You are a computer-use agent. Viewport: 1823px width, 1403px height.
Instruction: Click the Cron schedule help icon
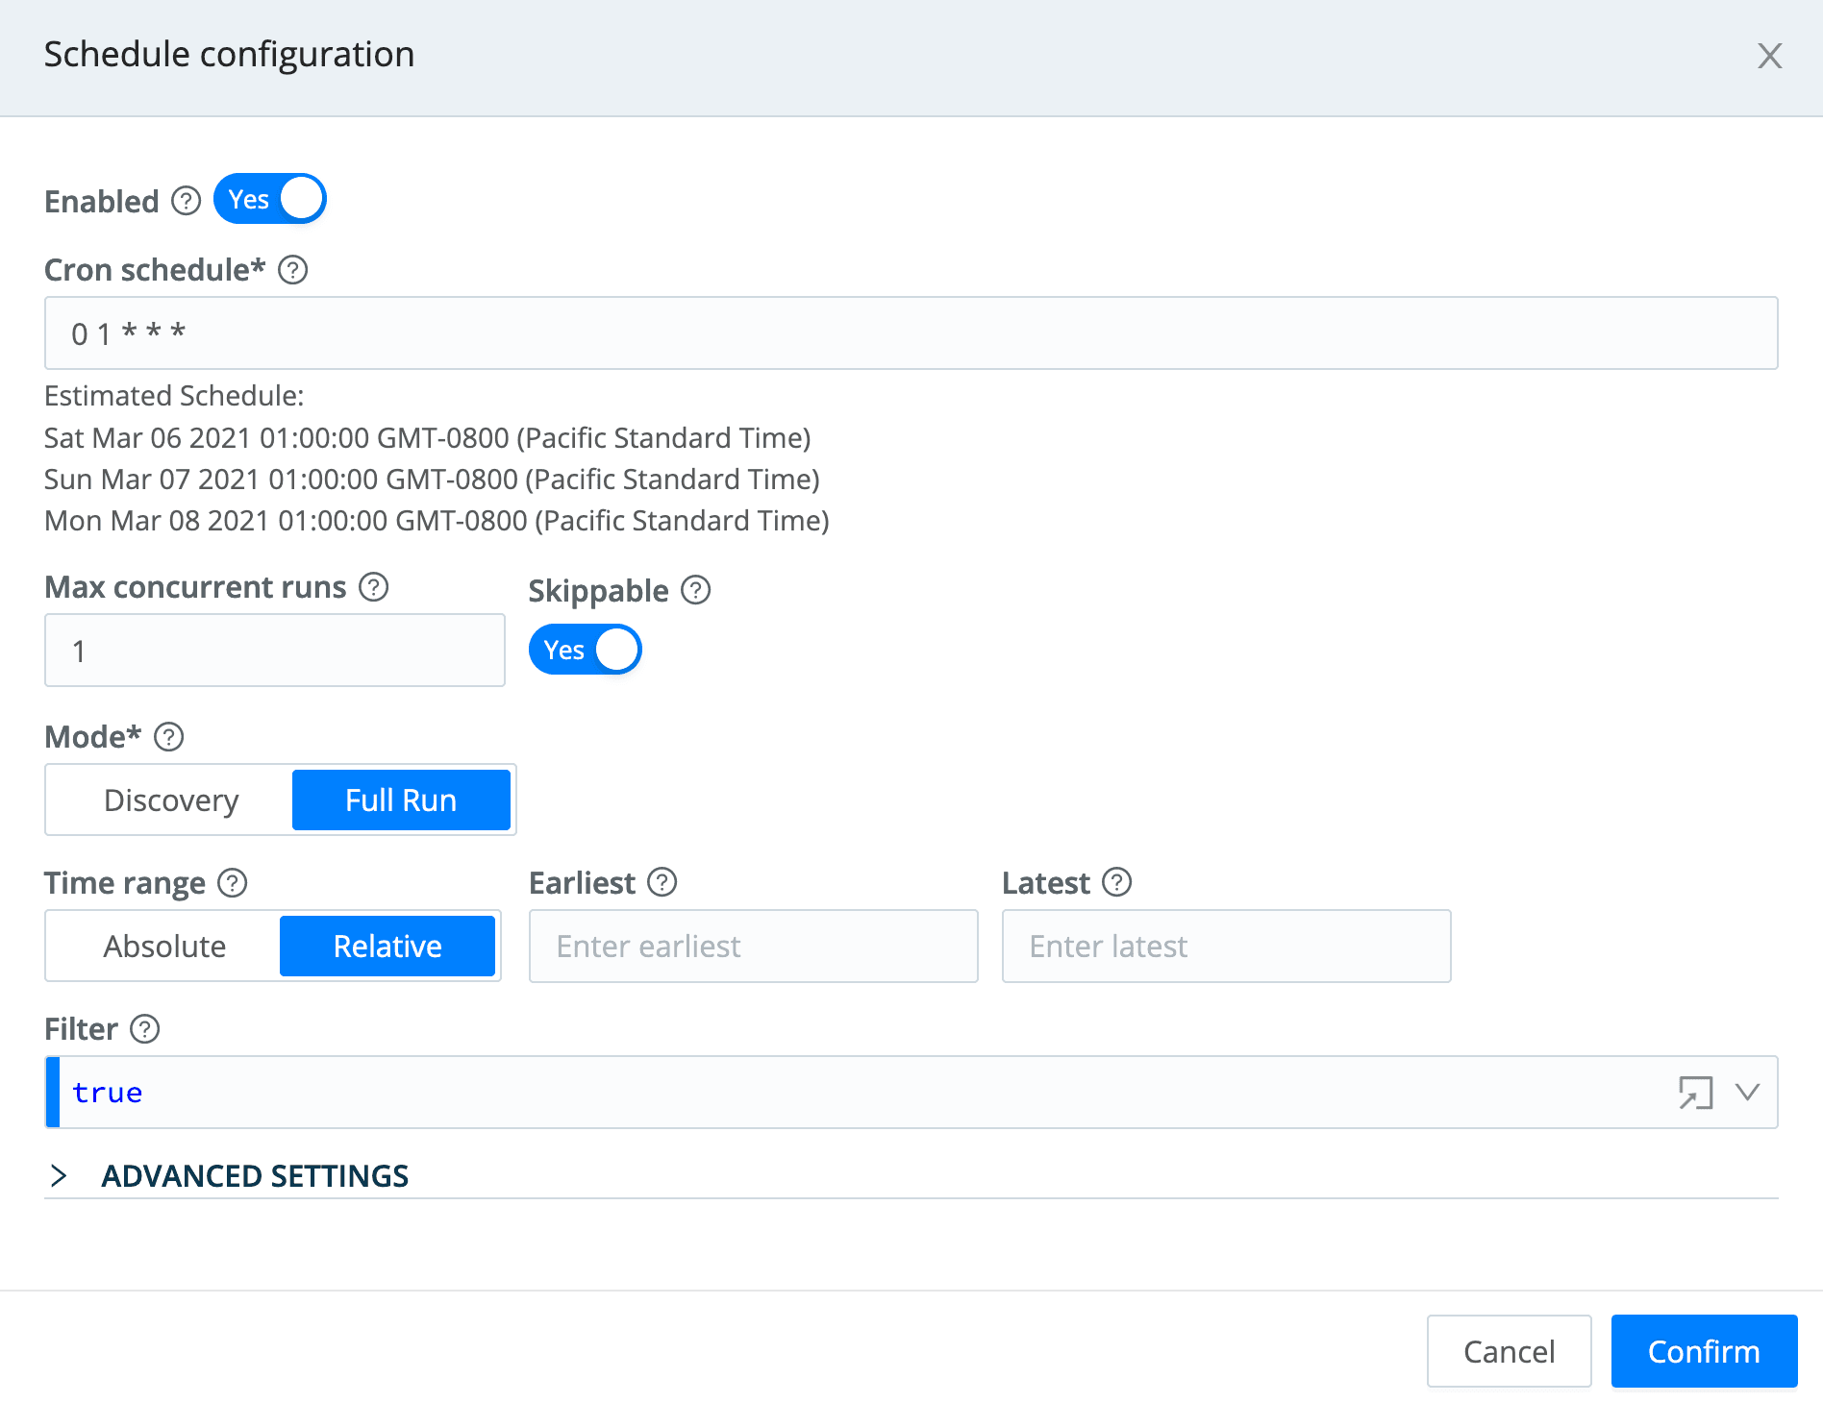(294, 270)
